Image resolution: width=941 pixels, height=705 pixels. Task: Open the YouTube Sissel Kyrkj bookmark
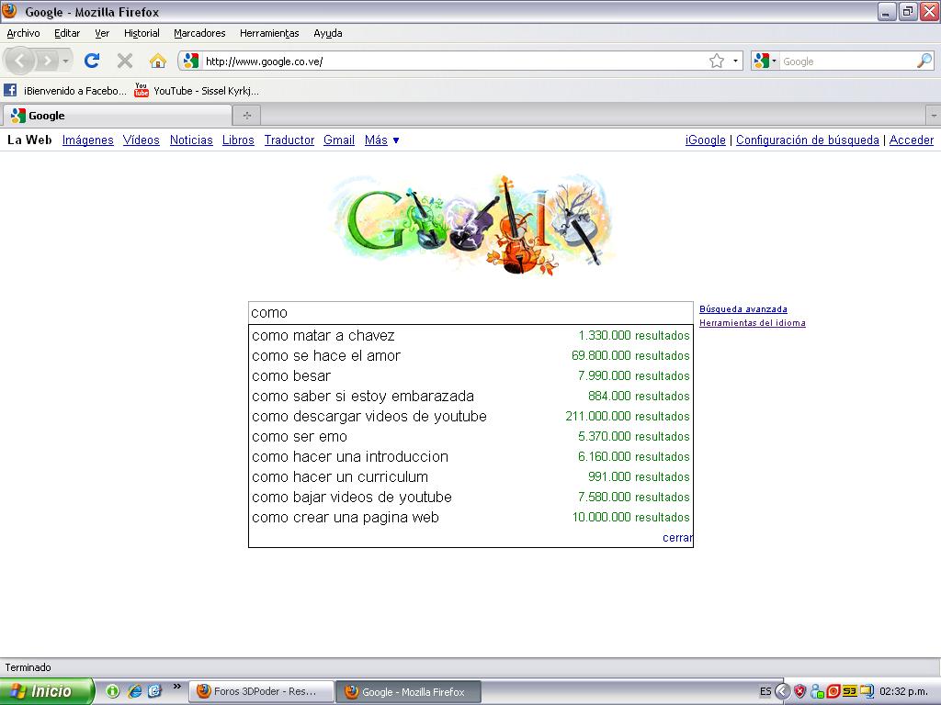point(197,91)
